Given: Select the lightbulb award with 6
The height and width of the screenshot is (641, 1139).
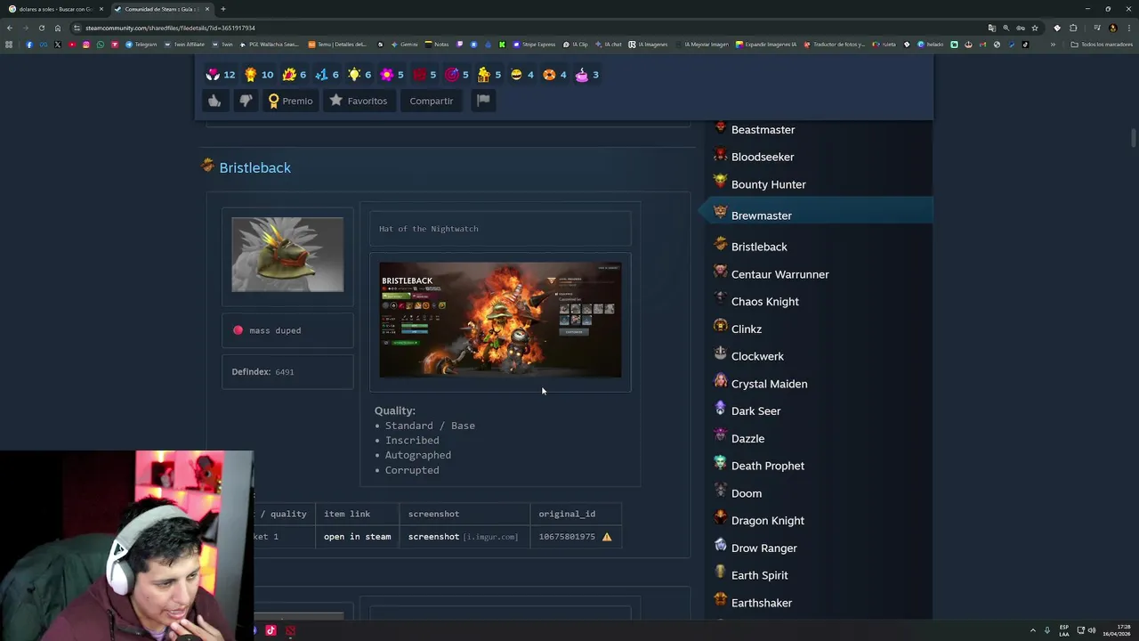Looking at the screenshot, I should point(360,75).
